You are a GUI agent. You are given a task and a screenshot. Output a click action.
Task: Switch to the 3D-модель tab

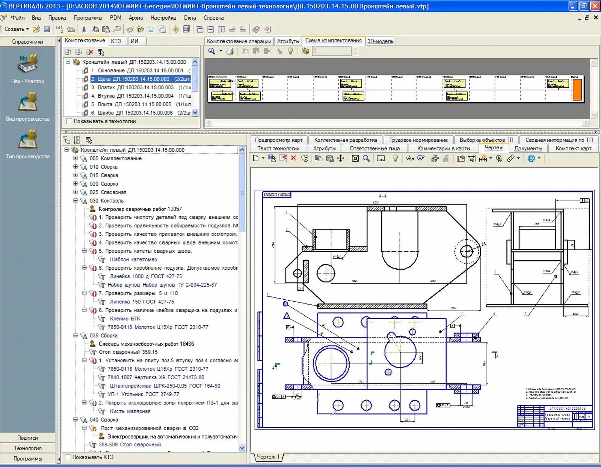380,41
